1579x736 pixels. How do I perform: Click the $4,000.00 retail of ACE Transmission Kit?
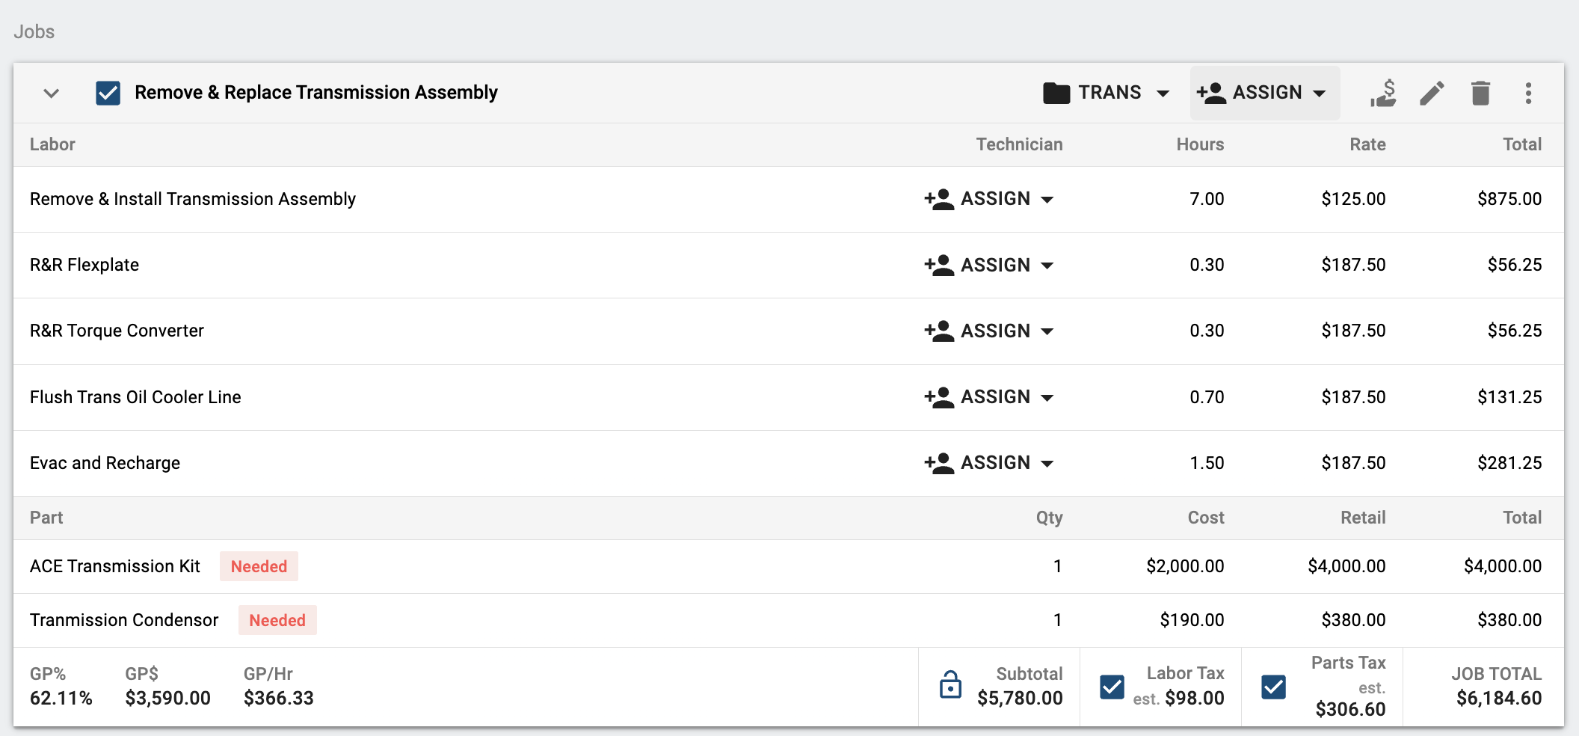click(1346, 566)
